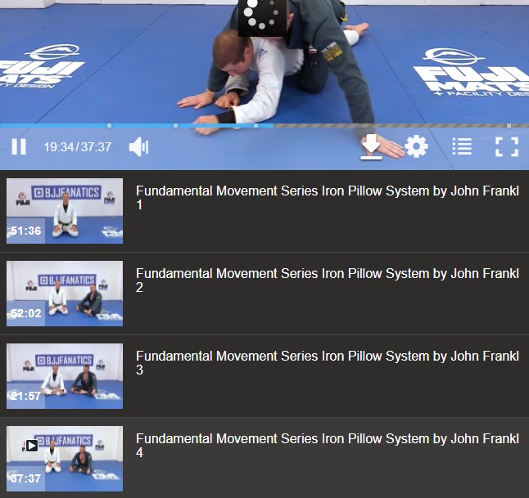This screenshot has width=529, height=498.
Task: Open volume 2 thumbnail (52:02)
Action: pyautogui.click(x=65, y=294)
